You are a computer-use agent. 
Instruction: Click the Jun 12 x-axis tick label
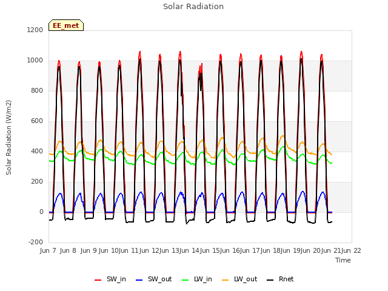tap(149, 250)
